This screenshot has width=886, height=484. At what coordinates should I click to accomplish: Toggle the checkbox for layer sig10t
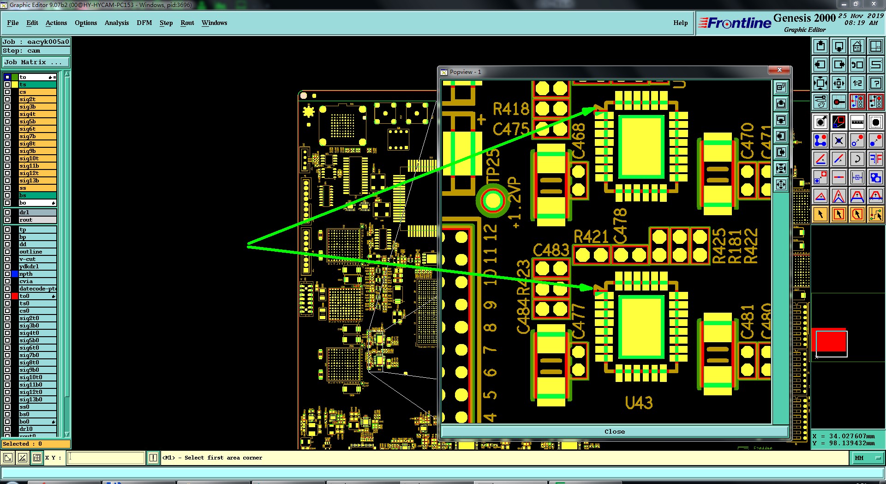pyautogui.click(x=7, y=158)
